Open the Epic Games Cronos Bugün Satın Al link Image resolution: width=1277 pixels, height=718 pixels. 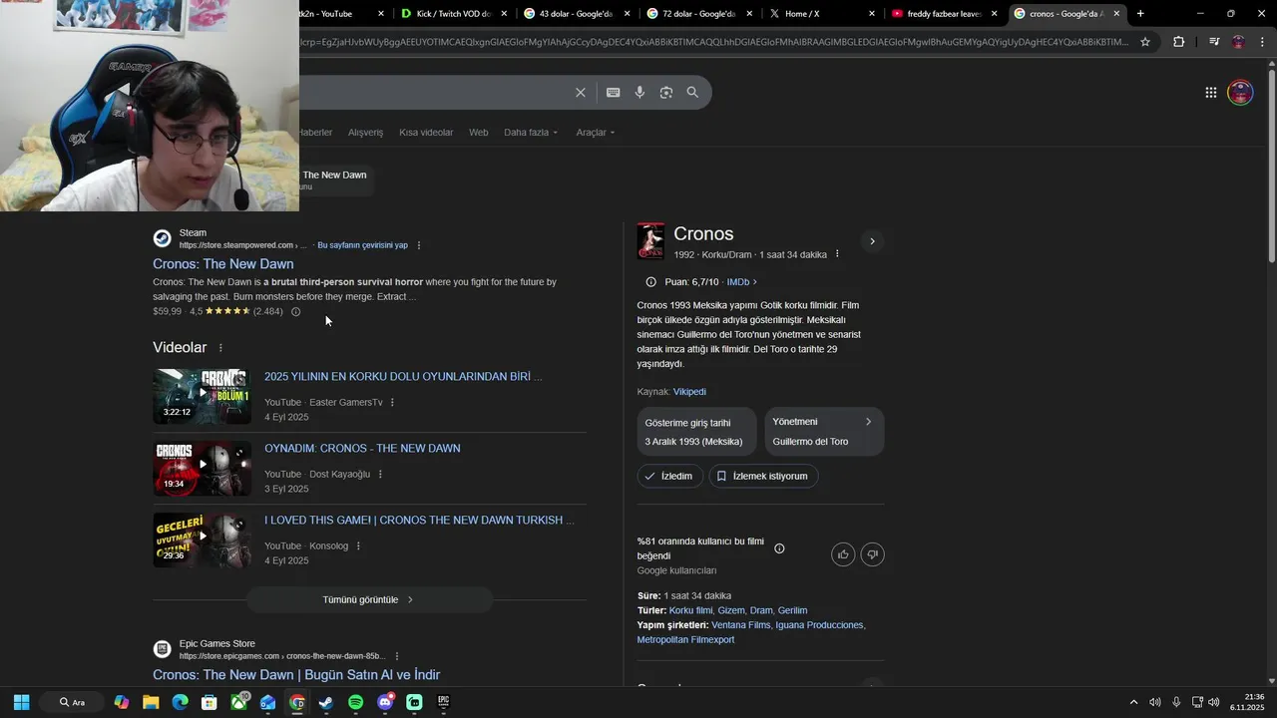coord(296,675)
